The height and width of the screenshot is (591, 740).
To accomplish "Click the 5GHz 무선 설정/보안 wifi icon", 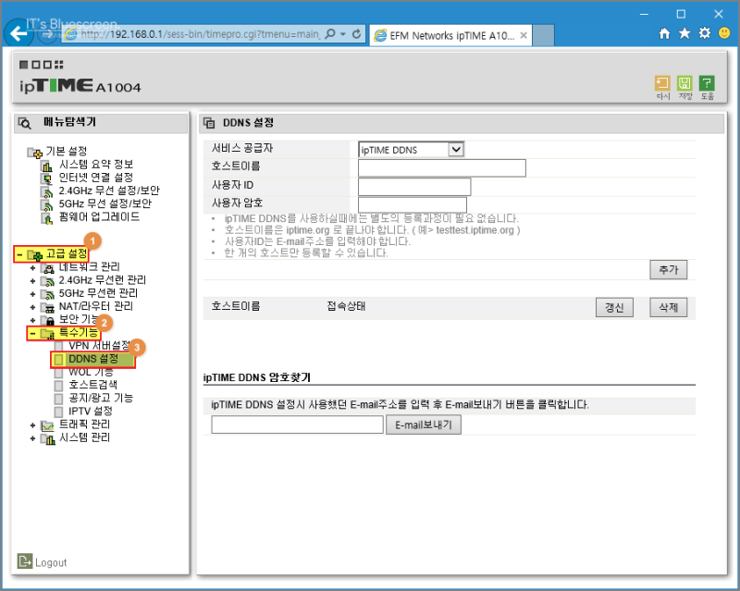I will [x=46, y=205].
